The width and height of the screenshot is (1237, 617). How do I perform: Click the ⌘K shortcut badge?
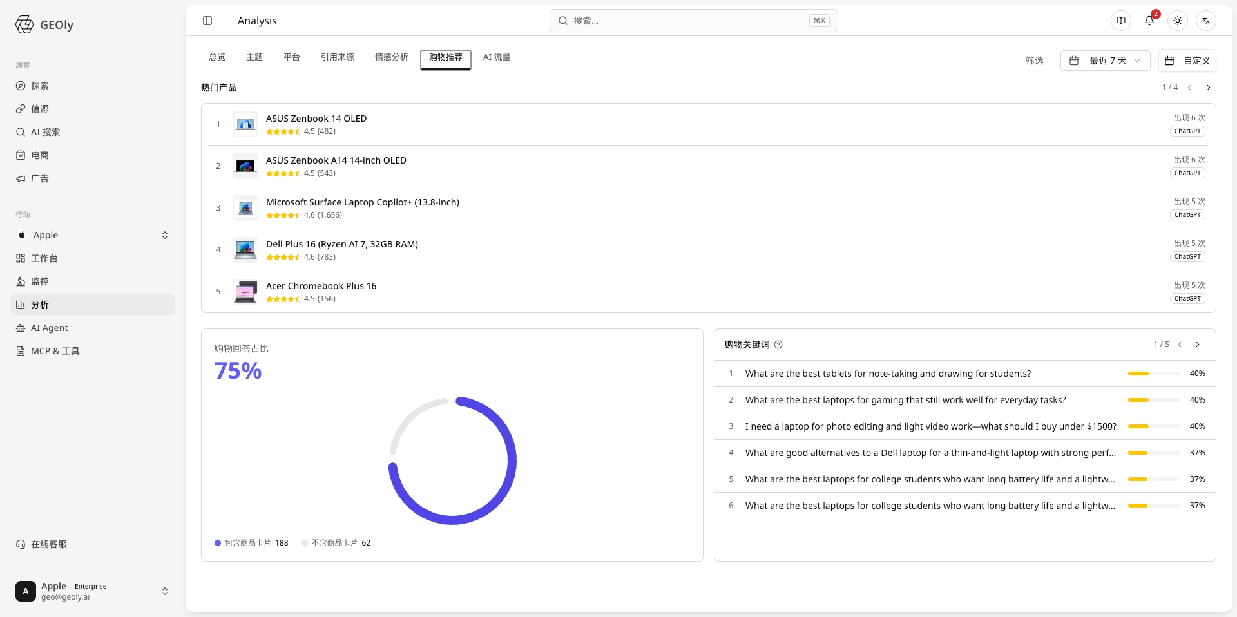(x=820, y=21)
